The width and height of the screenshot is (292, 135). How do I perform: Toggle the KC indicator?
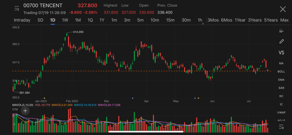pyautogui.click(x=281, y=96)
